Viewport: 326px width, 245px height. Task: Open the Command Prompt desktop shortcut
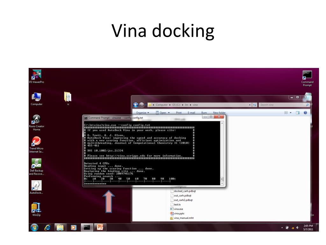tap(307, 78)
